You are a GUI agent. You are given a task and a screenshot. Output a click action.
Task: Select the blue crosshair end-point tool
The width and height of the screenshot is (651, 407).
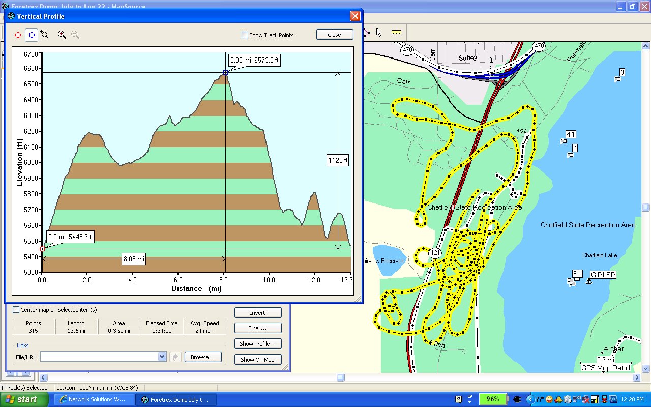[32, 35]
